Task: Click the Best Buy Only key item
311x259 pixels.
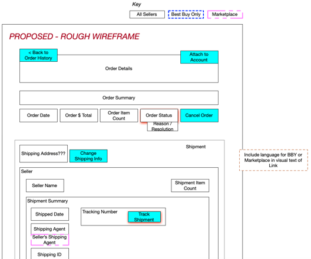Action: 186,15
